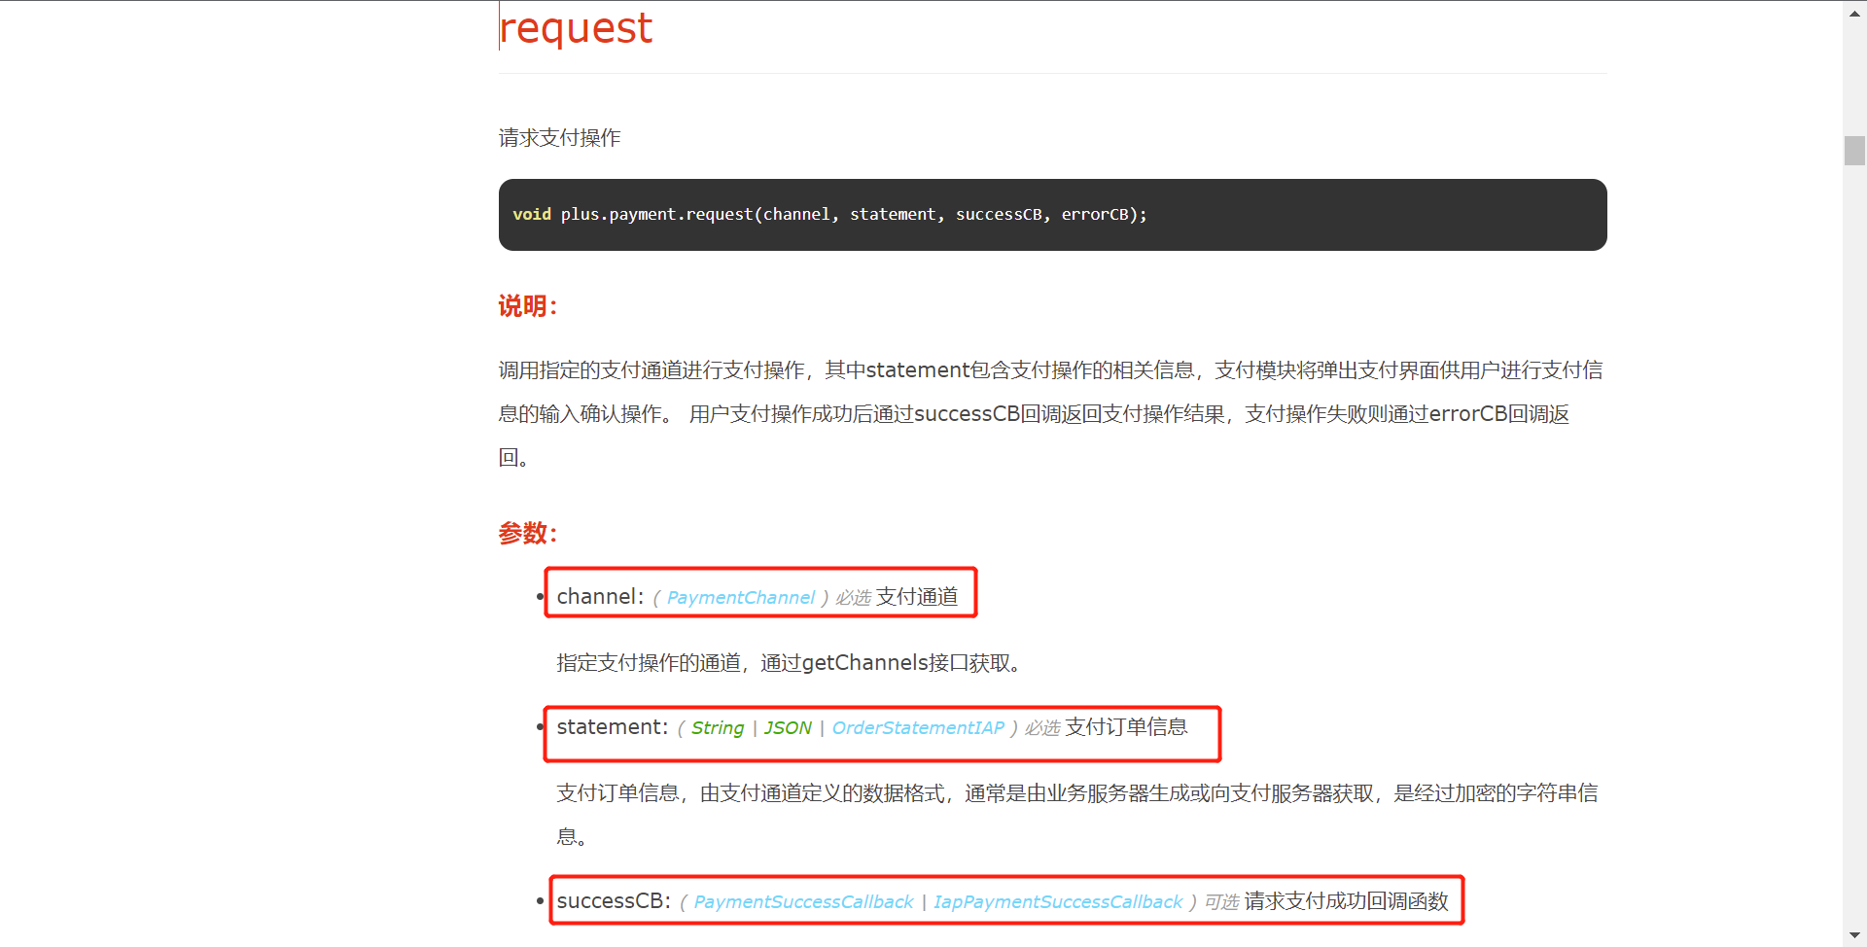Click the text '请求支付成功回调函数'
The image size is (1867, 947).
[x=1346, y=901]
